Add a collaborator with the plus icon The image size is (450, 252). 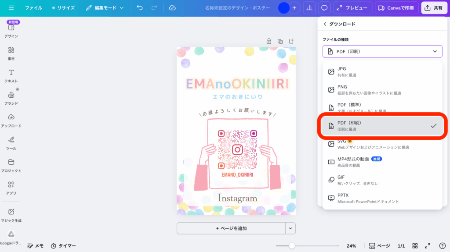point(294,8)
